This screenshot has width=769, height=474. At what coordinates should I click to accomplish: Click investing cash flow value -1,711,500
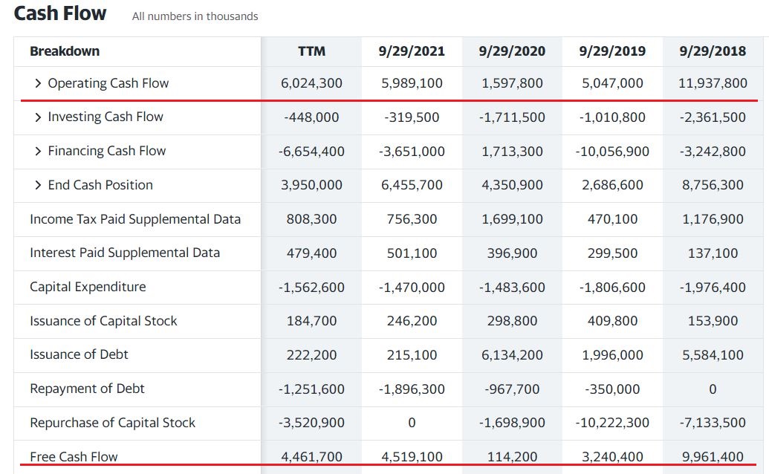pyautogui.click(x=512, y=117)
